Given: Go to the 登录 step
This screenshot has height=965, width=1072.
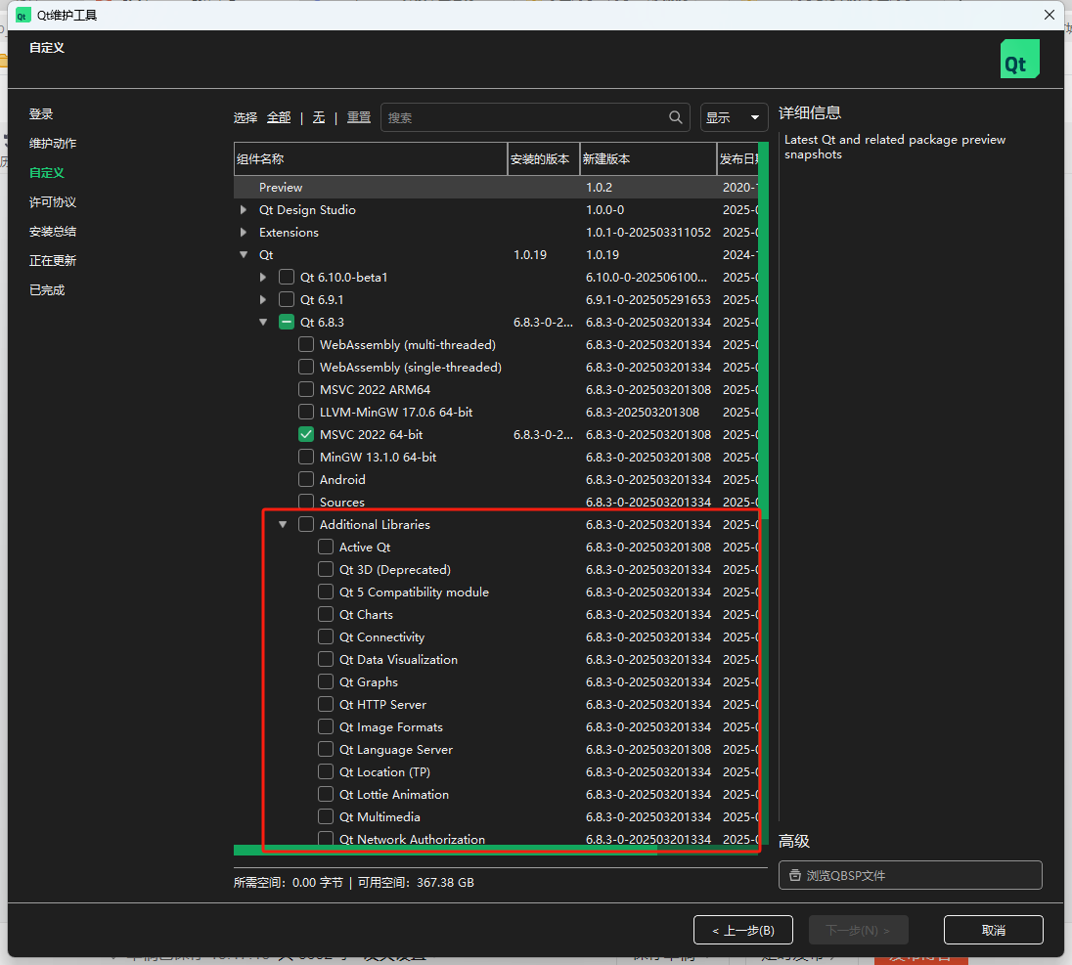Looking at the screenshot, I should (41, 114).
